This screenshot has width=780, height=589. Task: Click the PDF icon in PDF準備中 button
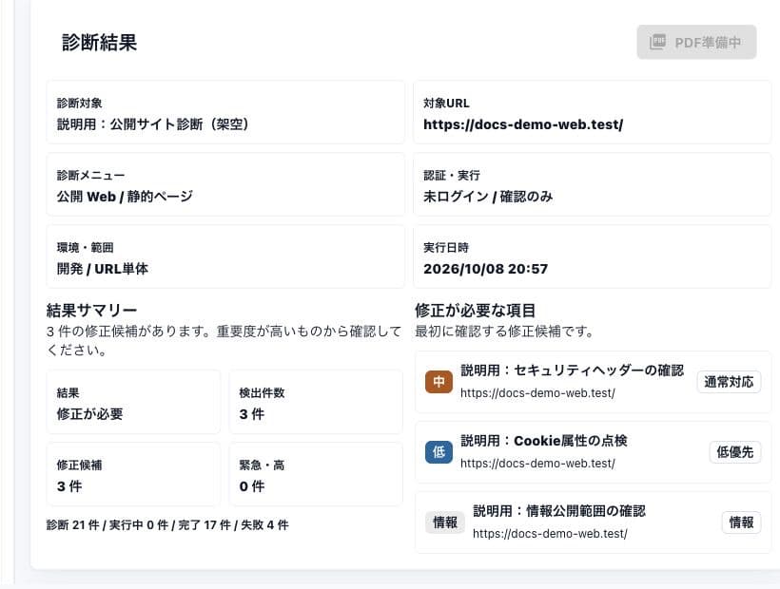(x=657, y=42)
